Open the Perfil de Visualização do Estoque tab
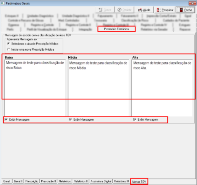 pyautogui.click(x=47, y=29)
